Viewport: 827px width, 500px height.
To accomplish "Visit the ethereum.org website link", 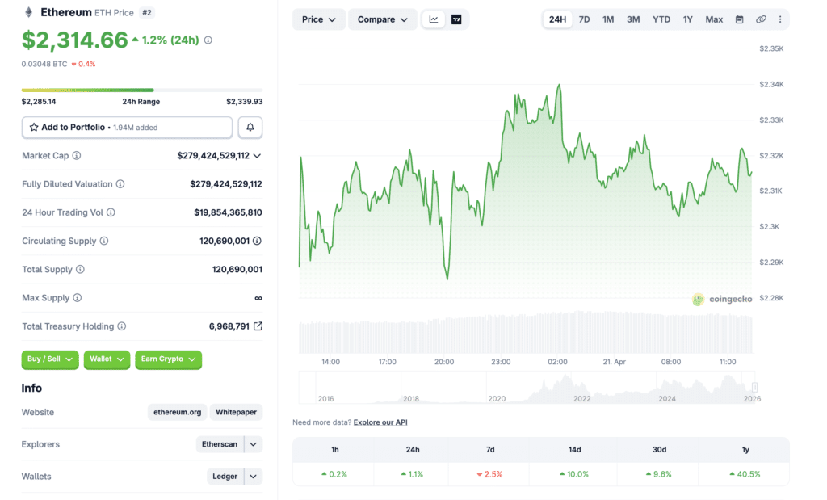I will point(177,412).
